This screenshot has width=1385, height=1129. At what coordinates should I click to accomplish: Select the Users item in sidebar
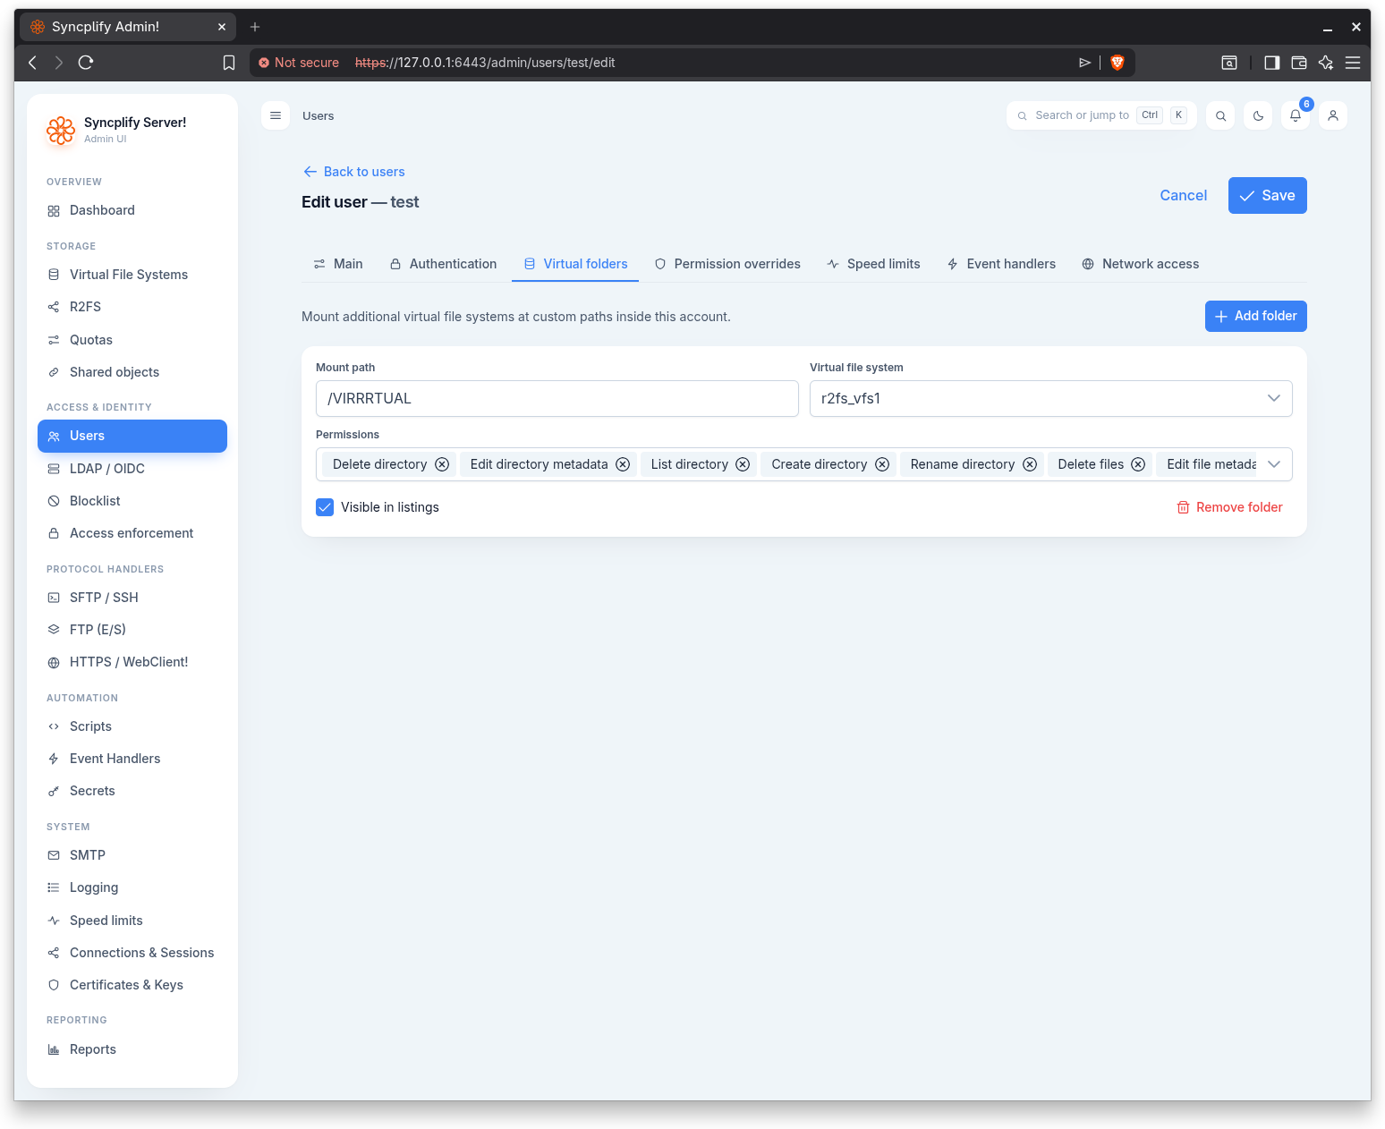coord(132,436)
